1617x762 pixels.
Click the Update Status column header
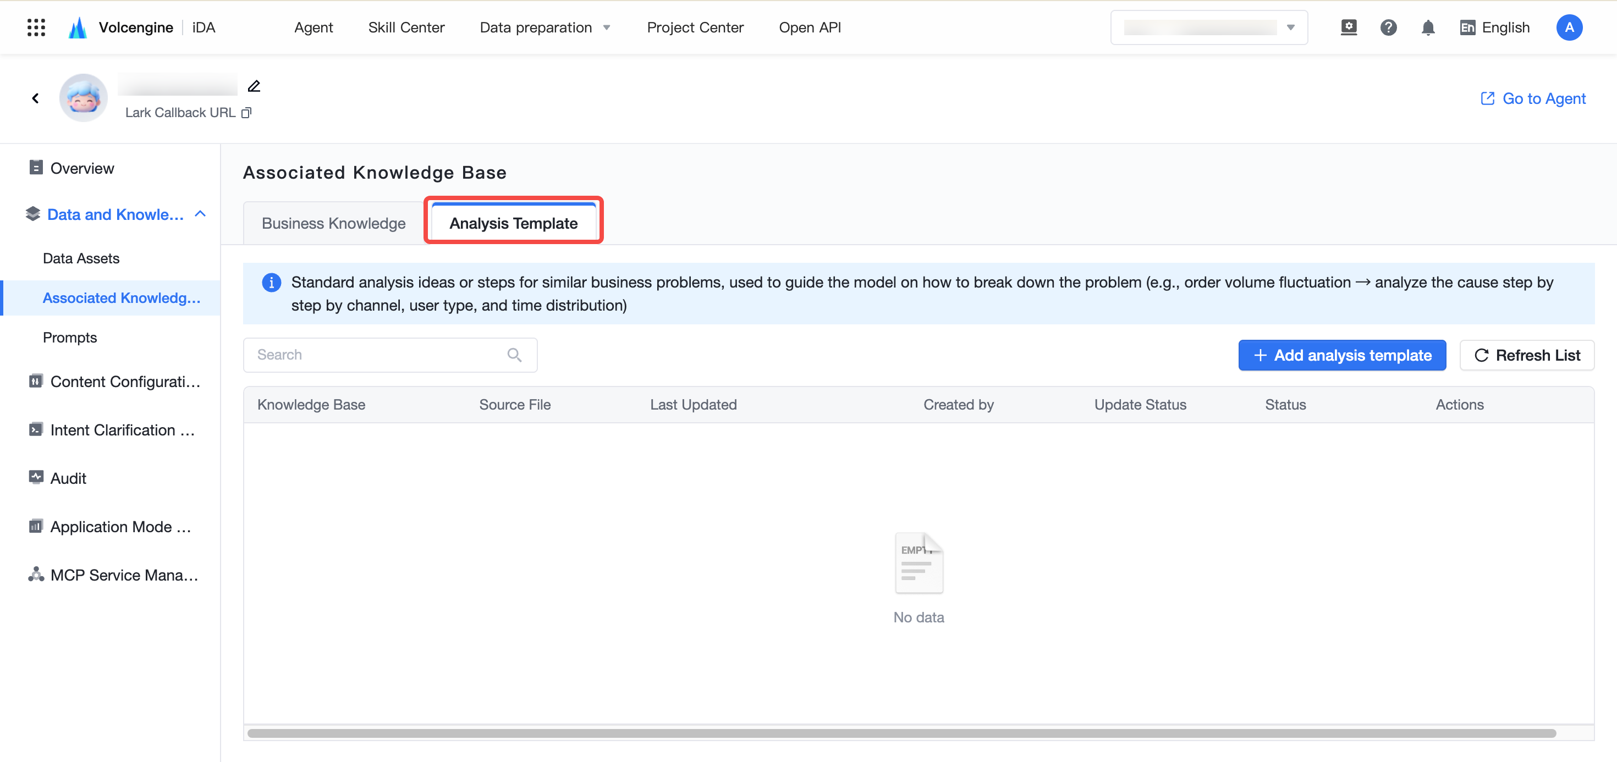pos(1140,405)
